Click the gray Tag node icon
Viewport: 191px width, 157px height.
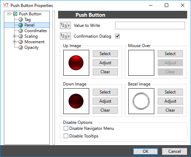pos(21,20)
